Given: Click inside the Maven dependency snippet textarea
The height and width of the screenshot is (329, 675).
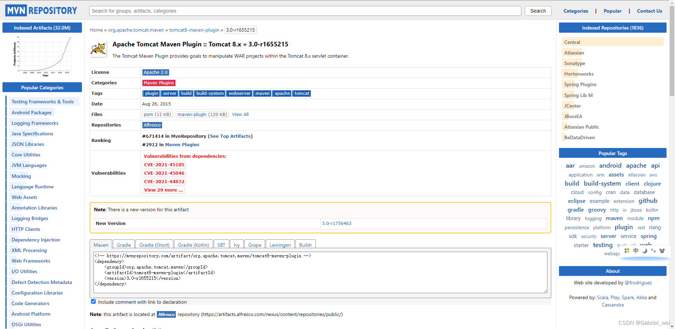Looking at the screenshot, I should tap(320, 272).
